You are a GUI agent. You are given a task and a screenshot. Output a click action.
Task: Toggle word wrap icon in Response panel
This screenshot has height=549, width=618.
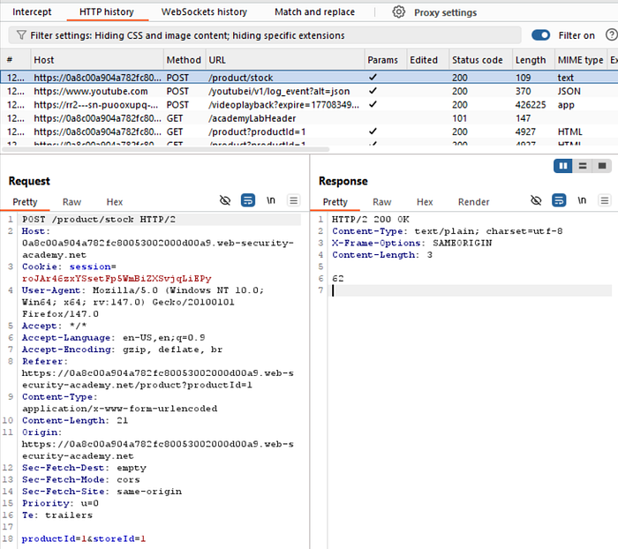(559, 200)
